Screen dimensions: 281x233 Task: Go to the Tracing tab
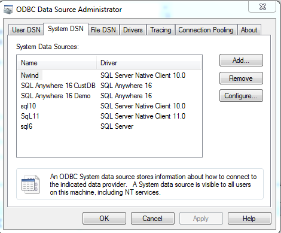(x=161, y=30)
